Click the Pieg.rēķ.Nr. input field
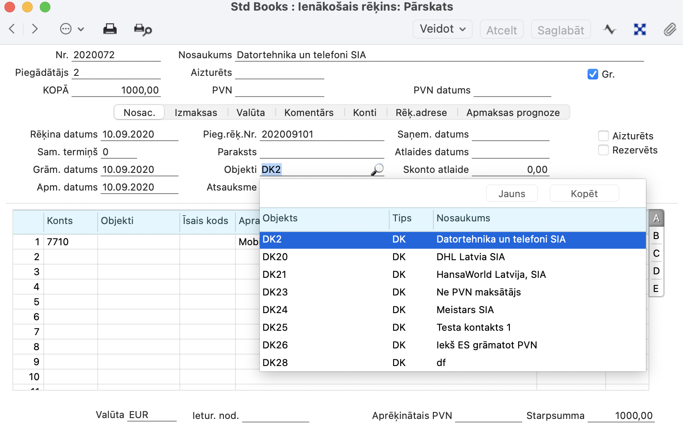Screen dimensions: 683x426 (322, 135)
